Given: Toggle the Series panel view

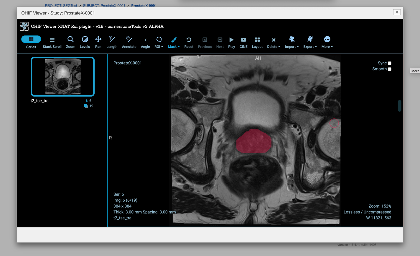Looking at the screenshot, I should coord(31,42).
